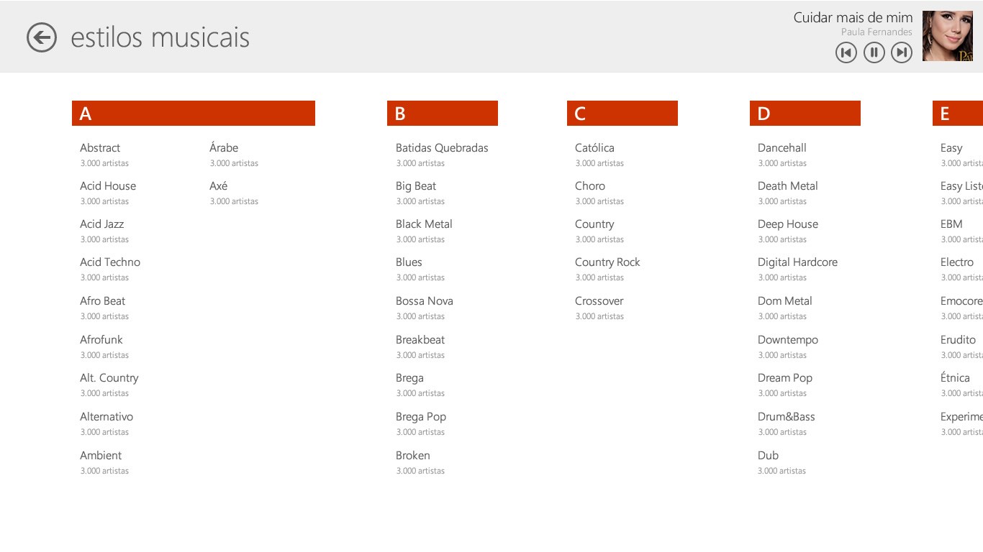The width and height of the screenshot is (983, 552).
Task: Open letter C group header
Action: pos(622,114)
